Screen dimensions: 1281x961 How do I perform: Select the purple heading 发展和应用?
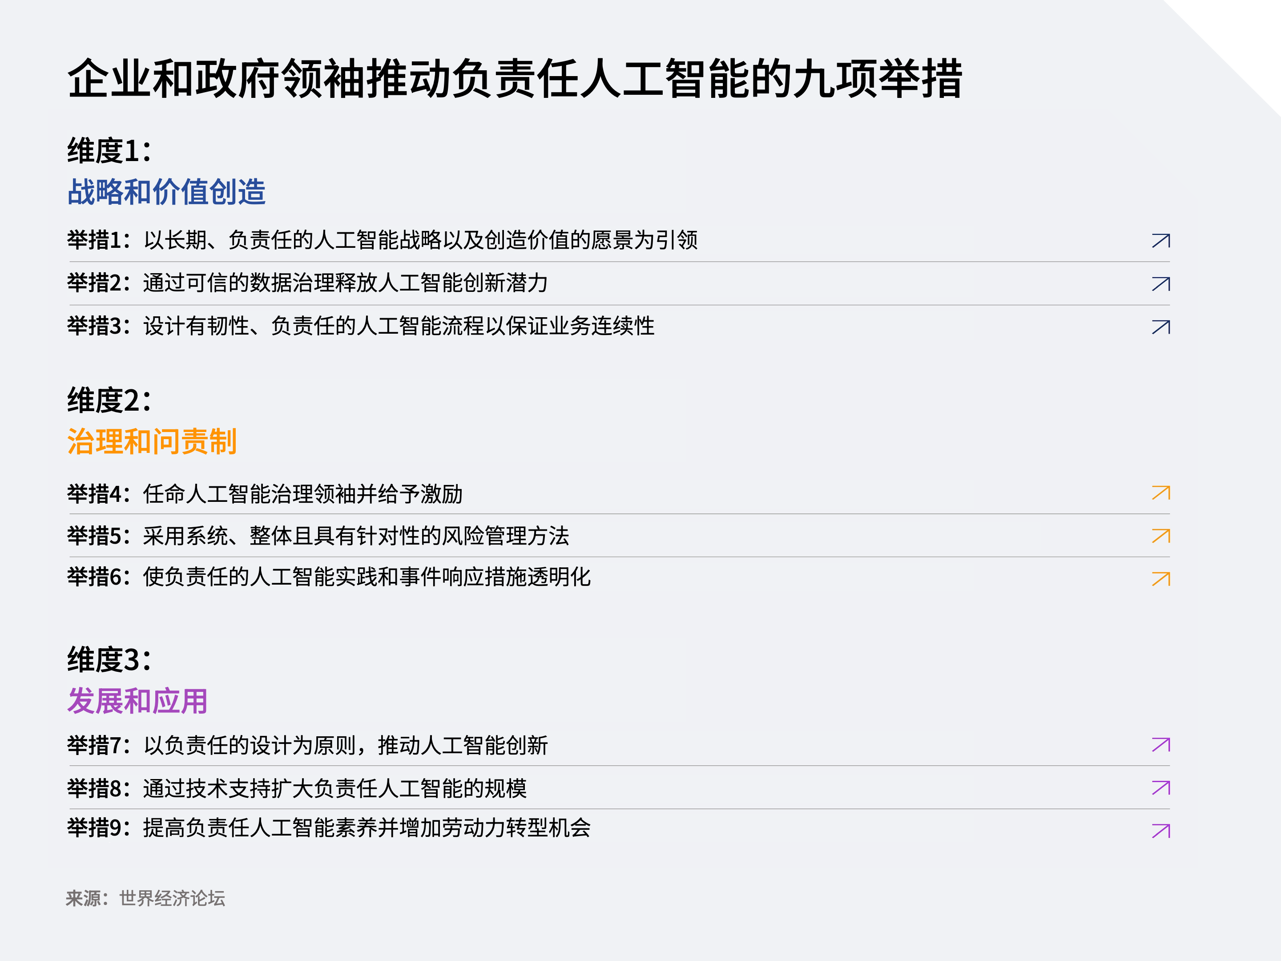(x=137, y=701)
